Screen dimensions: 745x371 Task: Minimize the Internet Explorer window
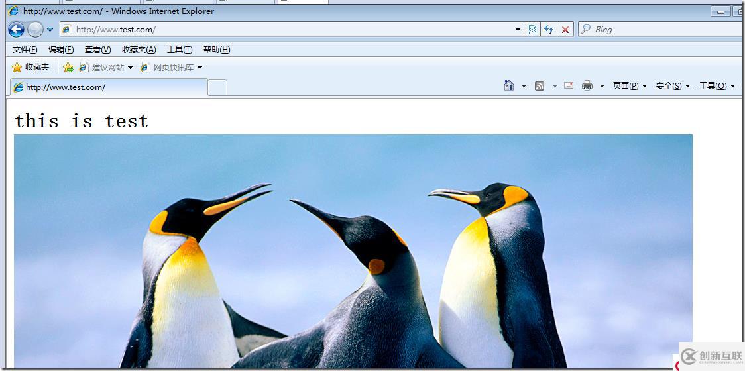pyautogui.click(x=720, y=11)
